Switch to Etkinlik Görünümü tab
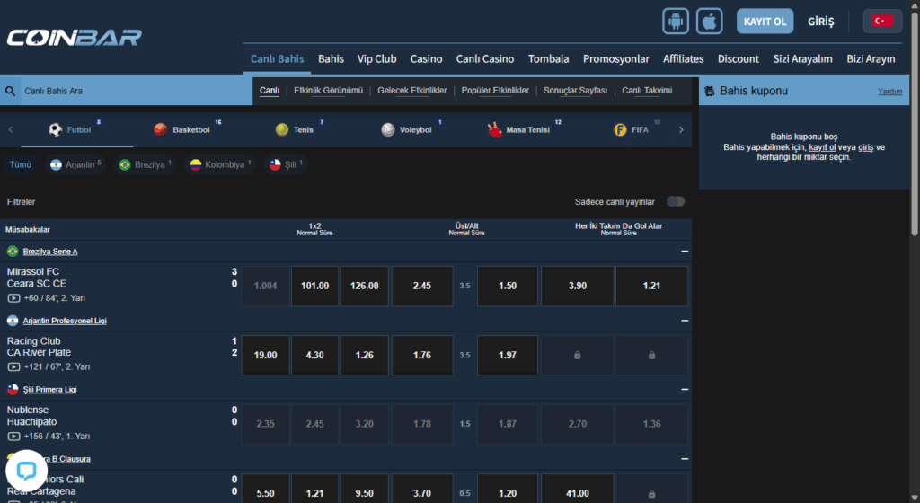This screenshot has height=503, width=920. pyautogui.click(x=328, y=91)
